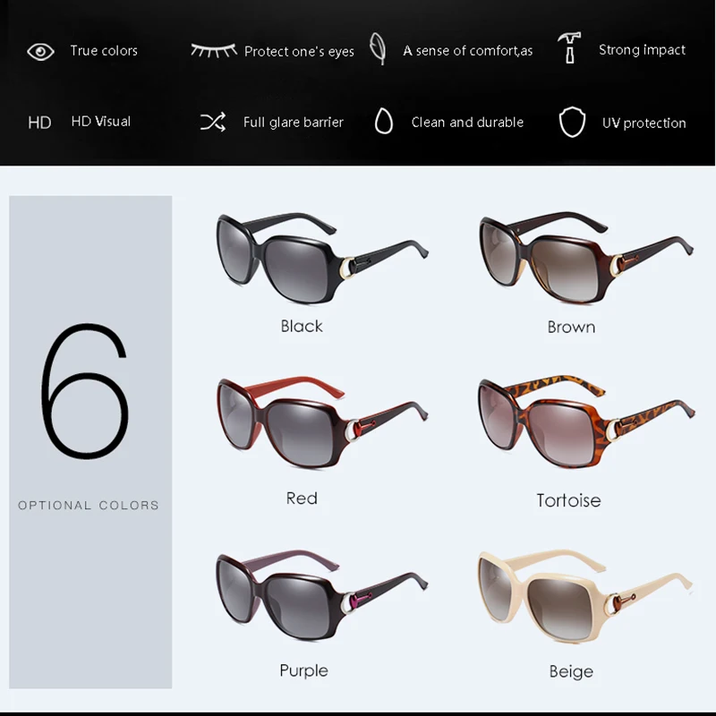Viewport: 716px width, 716px height.
Task: Select the Black sunglasses image
Action: [x=321, y=257]
